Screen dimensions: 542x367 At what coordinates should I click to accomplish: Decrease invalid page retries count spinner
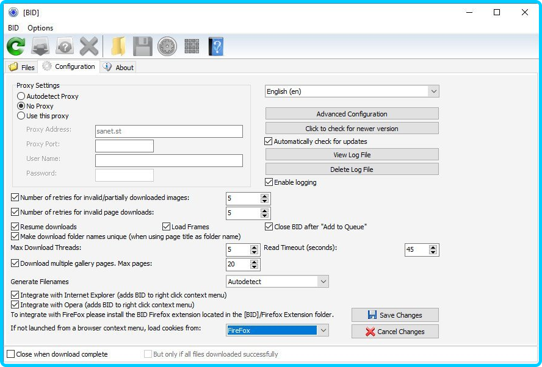[264, 215]
